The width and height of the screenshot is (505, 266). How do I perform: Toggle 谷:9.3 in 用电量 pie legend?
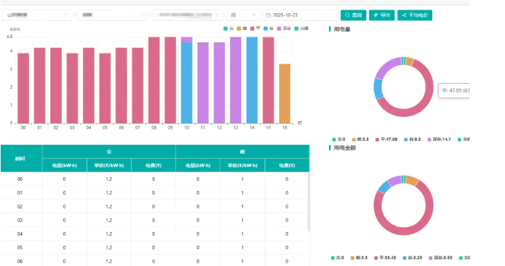tap(412, 139)
